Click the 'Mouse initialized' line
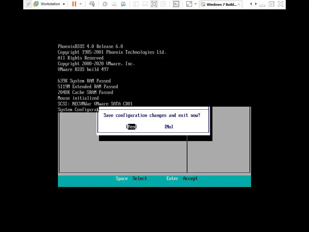 tap(78, 98)
